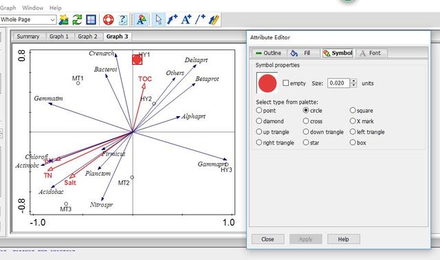Click the Alphaprt species label

(194, 116)
